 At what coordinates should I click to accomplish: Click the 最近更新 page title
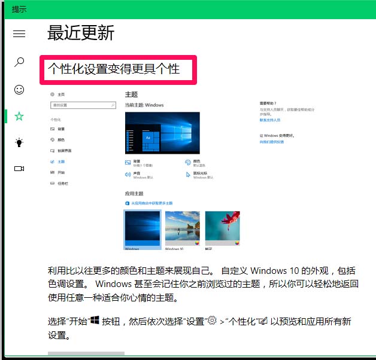point(81,33)
